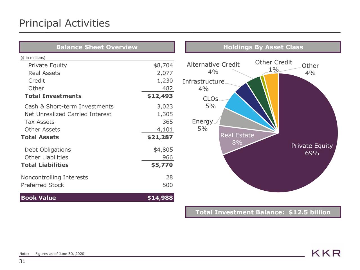
Task: Click the Tax Assets value 365
Action: click(168, 122)
